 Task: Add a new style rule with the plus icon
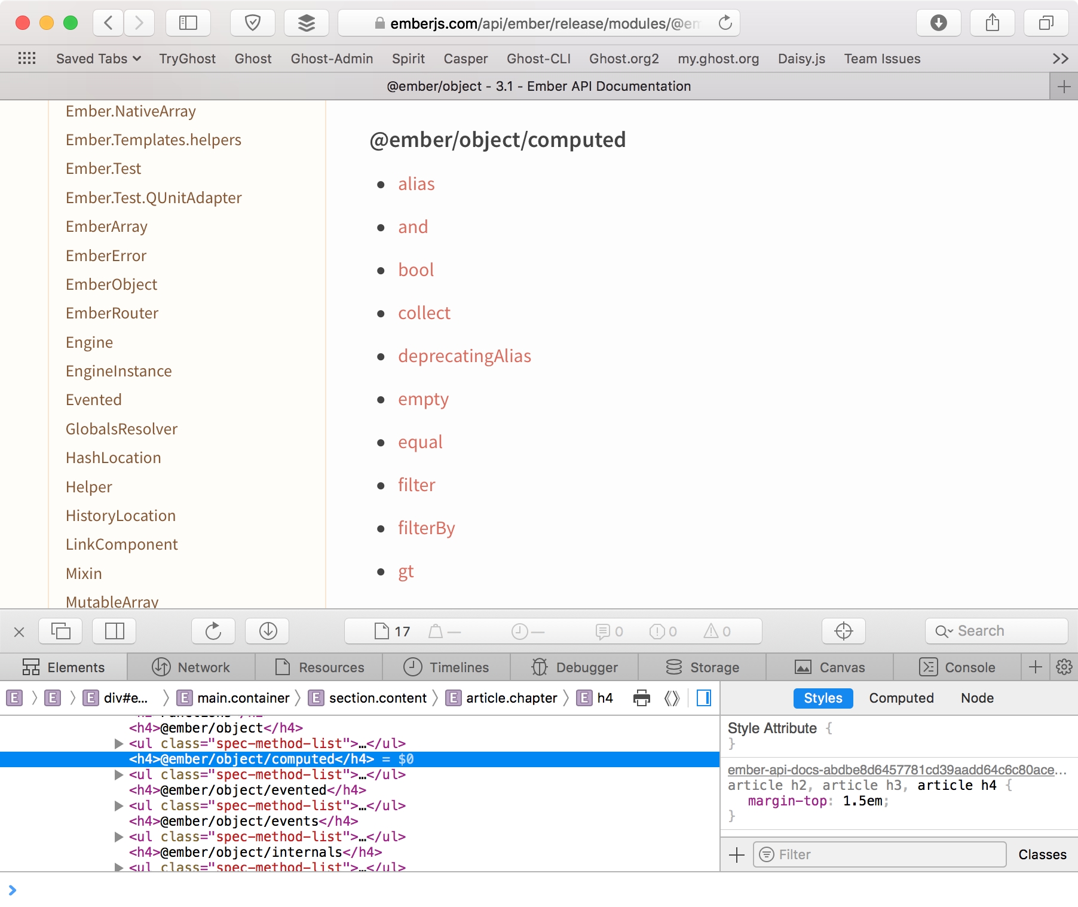737,855
